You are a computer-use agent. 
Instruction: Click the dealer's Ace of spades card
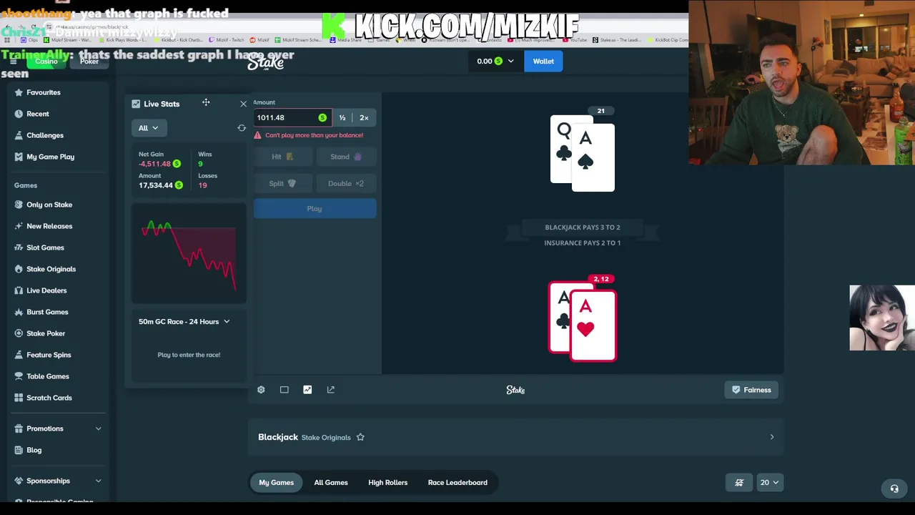click(x=593, y=157)
